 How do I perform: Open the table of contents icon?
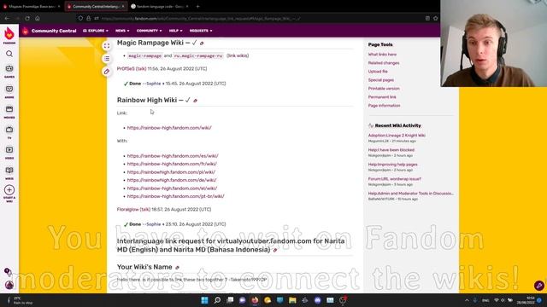coord(107,59)
